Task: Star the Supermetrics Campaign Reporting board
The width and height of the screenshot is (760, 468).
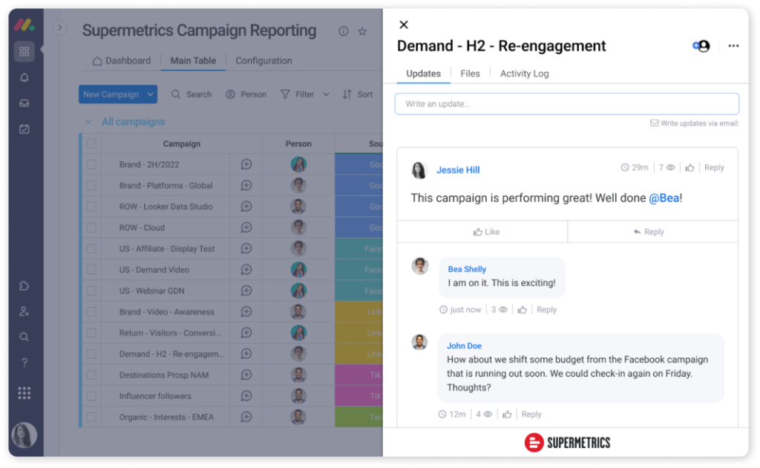Action: 362,31
